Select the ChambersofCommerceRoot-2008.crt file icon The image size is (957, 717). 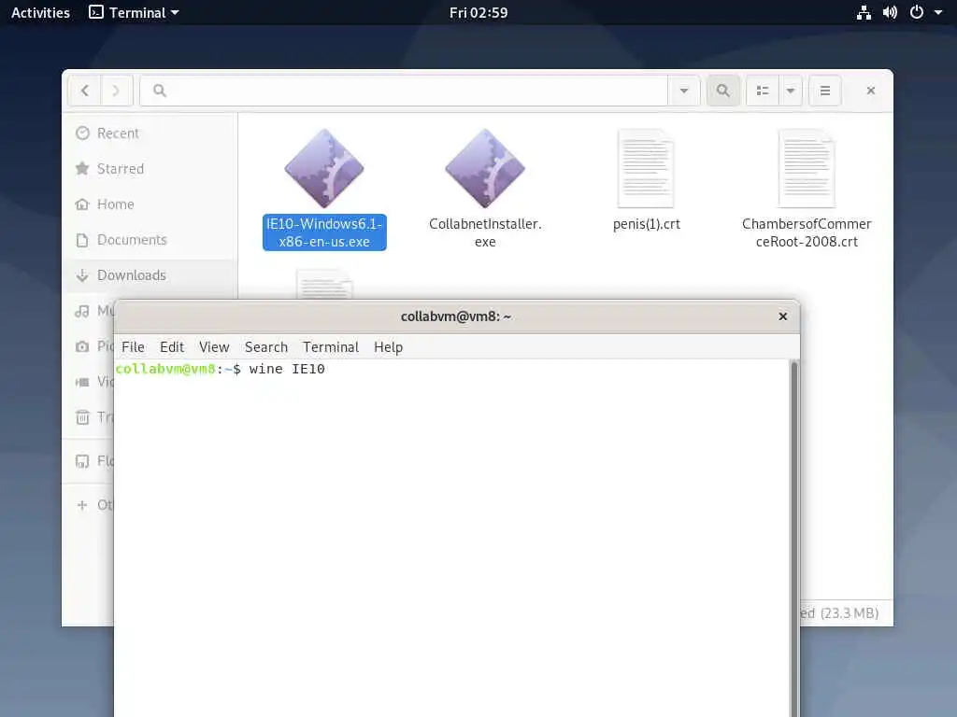coord(807,168)
